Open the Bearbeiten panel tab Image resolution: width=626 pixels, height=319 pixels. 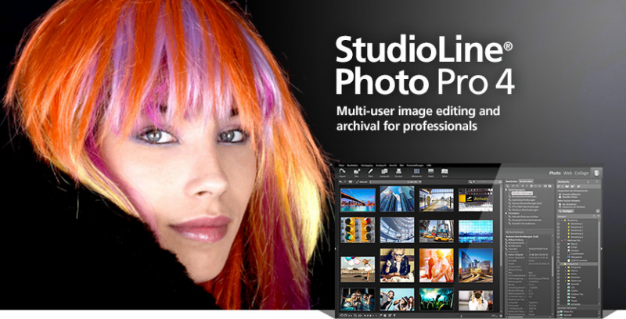(512, 181)
